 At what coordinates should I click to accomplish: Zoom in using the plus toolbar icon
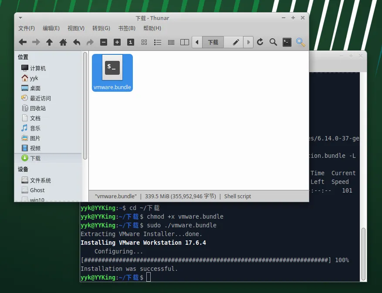(117, 42)
